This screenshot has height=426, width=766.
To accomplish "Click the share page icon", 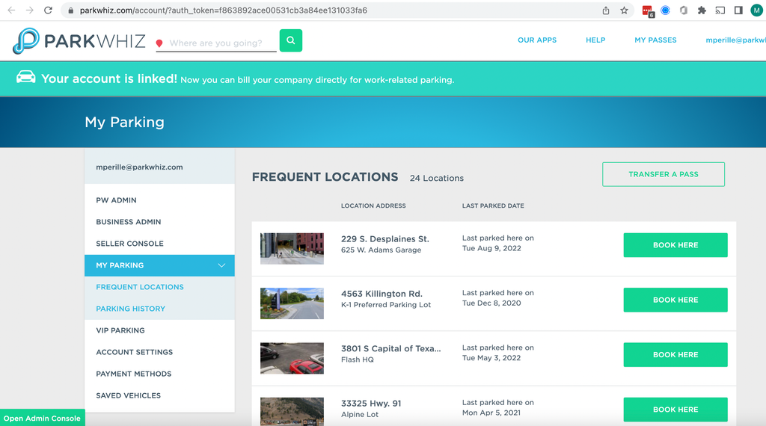I will click(606, 10).
